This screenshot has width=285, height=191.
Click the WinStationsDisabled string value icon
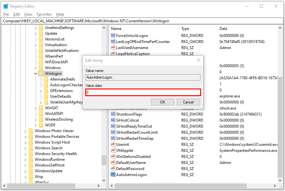click(x=113, y=156)
